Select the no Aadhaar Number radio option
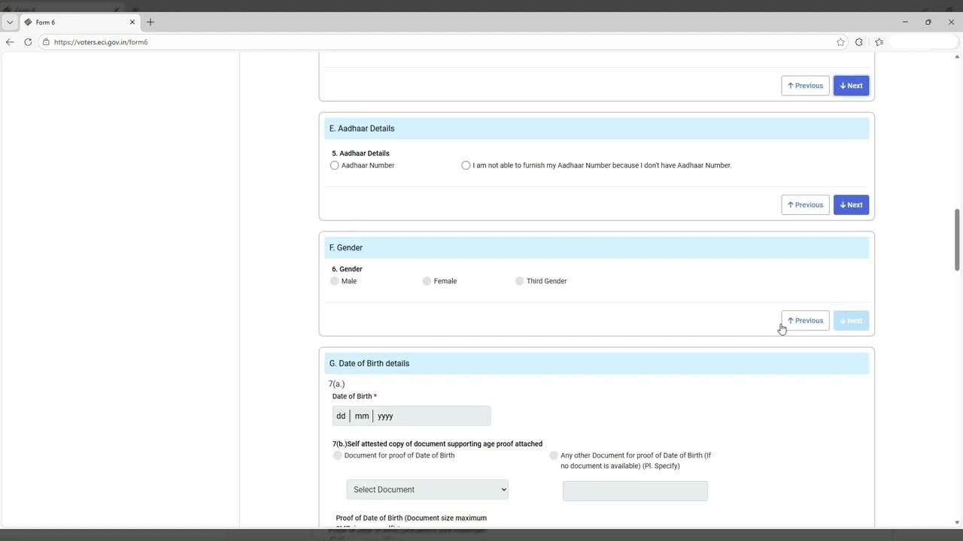The height and width of the screenshot is (541, 963). tap(466, 165)
